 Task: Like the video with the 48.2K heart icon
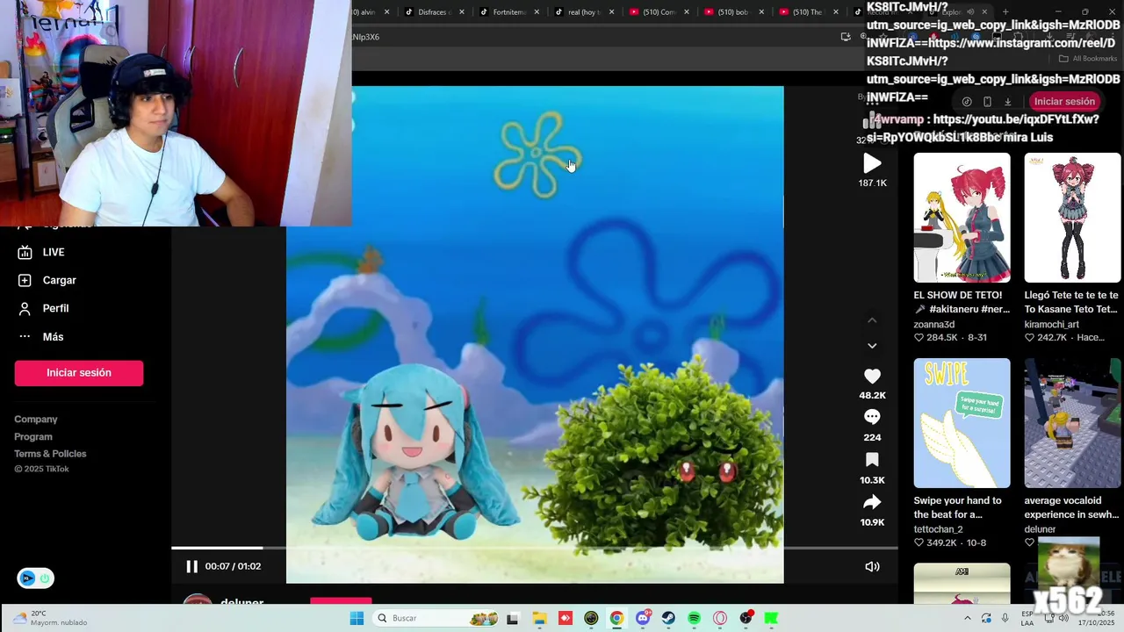872,376
